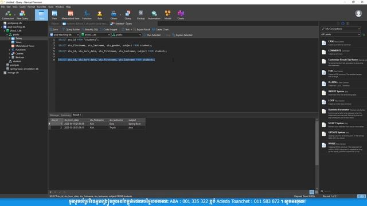
Task: Add a new record with plus icon
Action: point(50,192)
